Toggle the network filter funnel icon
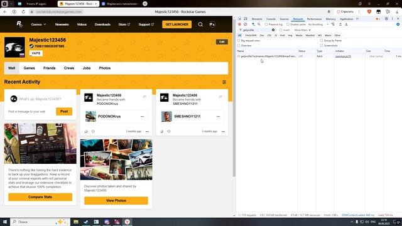This screenshot has height=226, width=402. 253,24
